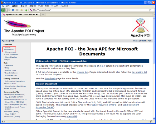This screenshot has height=124, width=156.
Task: Open the 表示(V) menu
Action: coord(24,6)
